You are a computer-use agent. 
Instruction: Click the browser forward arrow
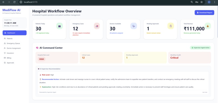(9, 2)
